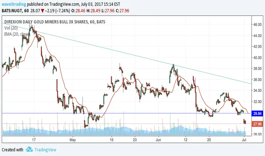The image size is (265, 156).
Task: Click the '17' date label on time axis
Action: tap(34, 140)
